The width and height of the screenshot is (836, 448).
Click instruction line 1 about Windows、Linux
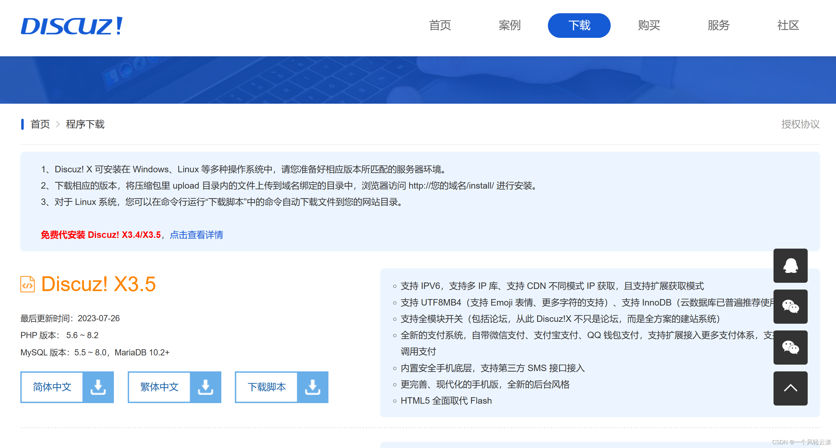point(245,169)
